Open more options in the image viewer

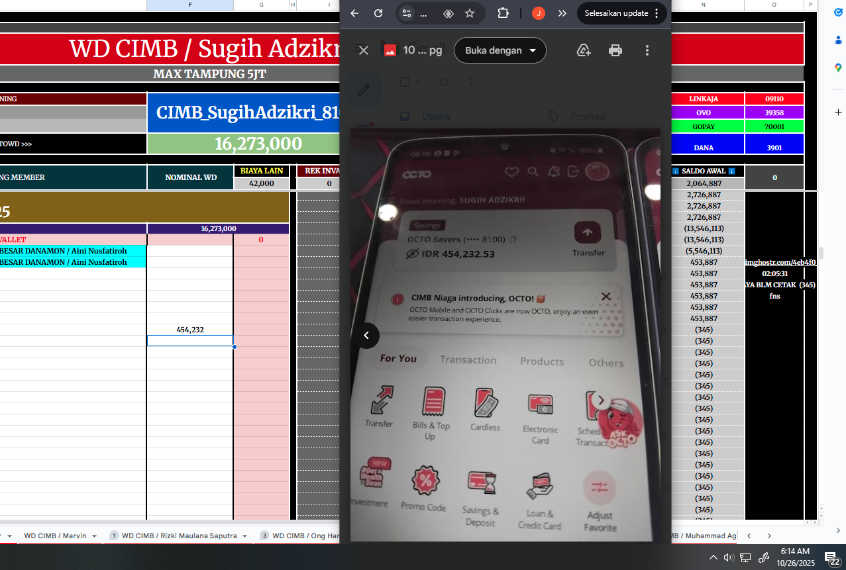pos(647,50)
